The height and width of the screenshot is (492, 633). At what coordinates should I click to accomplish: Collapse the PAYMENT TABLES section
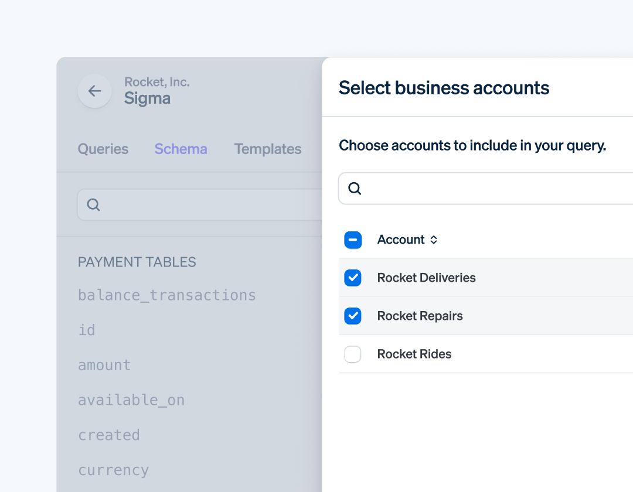coord(137,262)
